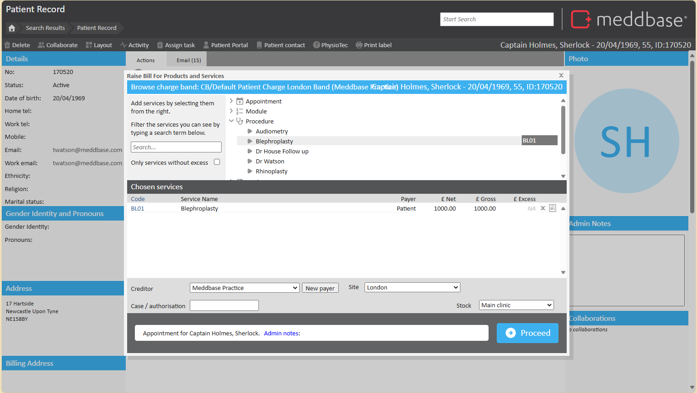This screenshot has height=393, width=697.
Task: Click the New payer button
Action: point(320,288)
